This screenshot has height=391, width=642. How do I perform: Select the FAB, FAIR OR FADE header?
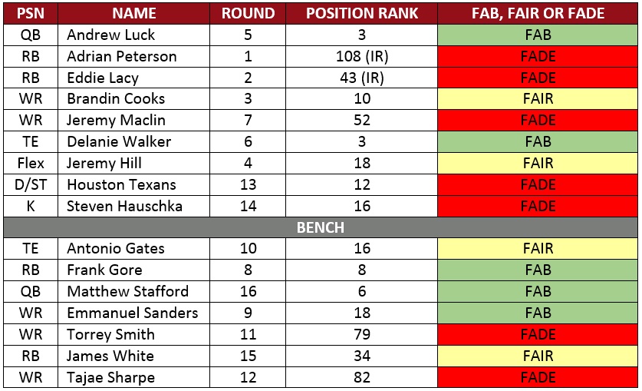(x=538, y=13)
